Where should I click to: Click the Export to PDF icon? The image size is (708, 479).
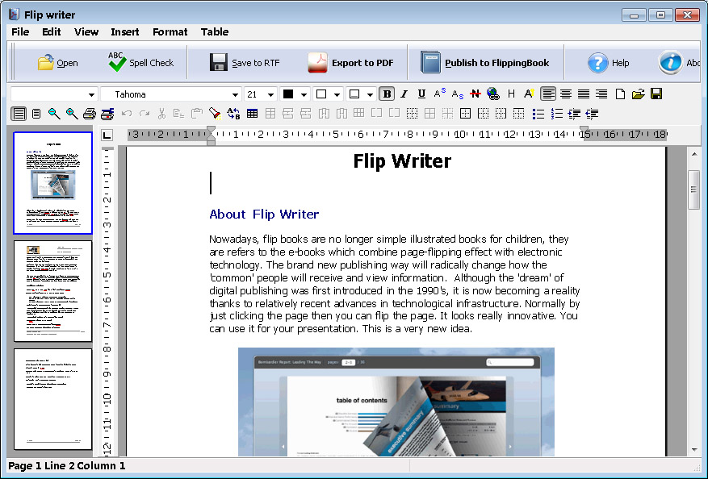pyautogui.click(x=317, y=63)
